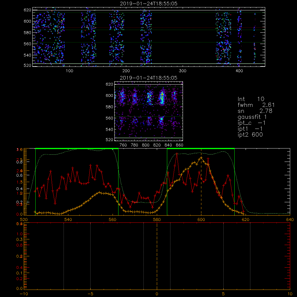Click x-axis label 520 on profile plot
The image size is (297, 297).
coord(24,220)
